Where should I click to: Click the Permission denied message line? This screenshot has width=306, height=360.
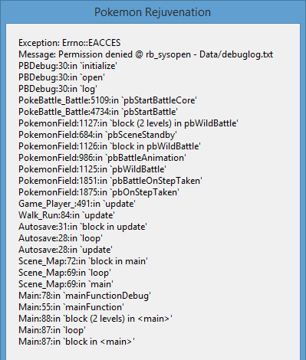tap(146, 54)
